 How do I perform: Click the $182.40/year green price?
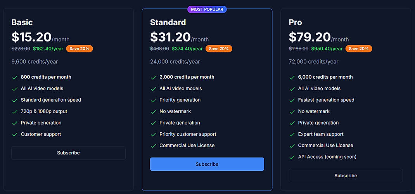(x=48, y=49)
